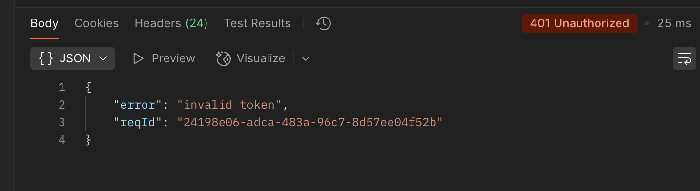This screenshot has height=191, width=700.
Task: Click the 401 Unauthorized status badge
Action: (579, 23)
